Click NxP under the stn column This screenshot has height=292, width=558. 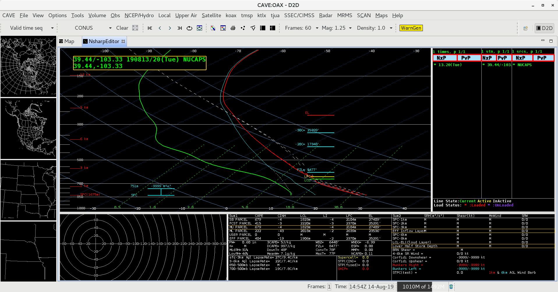click(489, 58)
